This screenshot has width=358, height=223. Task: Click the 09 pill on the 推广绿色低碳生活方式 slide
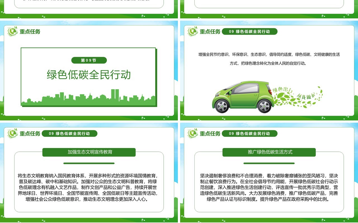point(249,134)
